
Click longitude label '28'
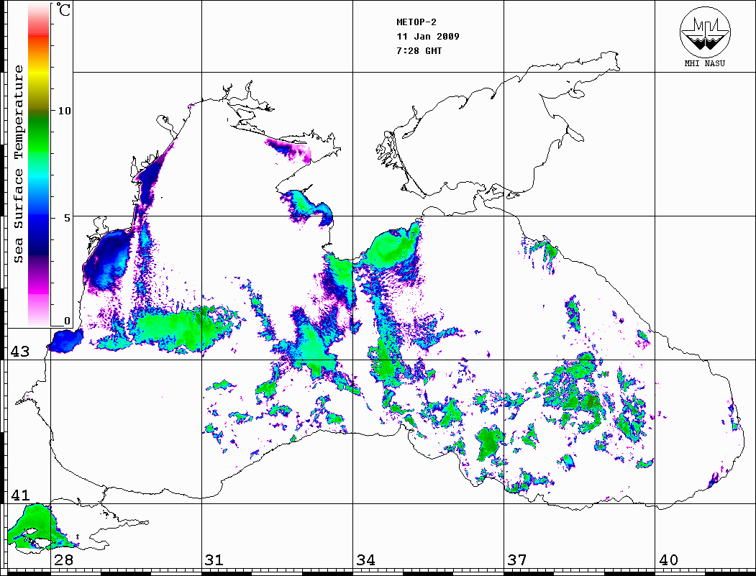coord(63,559)
